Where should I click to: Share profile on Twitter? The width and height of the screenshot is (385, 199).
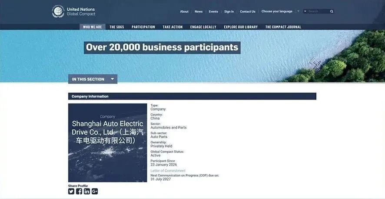pyautogui.click(x=71, y=191)
